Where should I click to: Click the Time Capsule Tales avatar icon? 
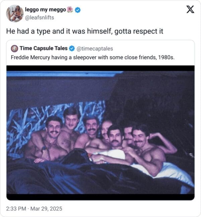click(x=14, y=48)
